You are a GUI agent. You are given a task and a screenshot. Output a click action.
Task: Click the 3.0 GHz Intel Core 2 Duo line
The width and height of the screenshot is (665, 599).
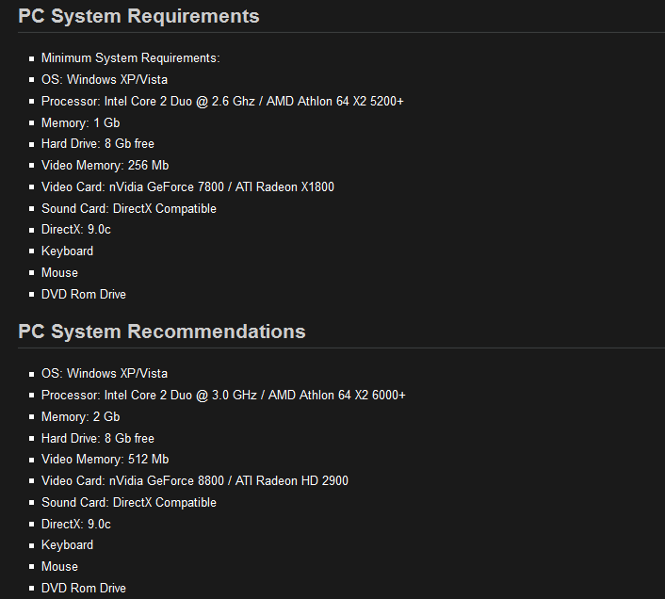(x=223, y=396)
